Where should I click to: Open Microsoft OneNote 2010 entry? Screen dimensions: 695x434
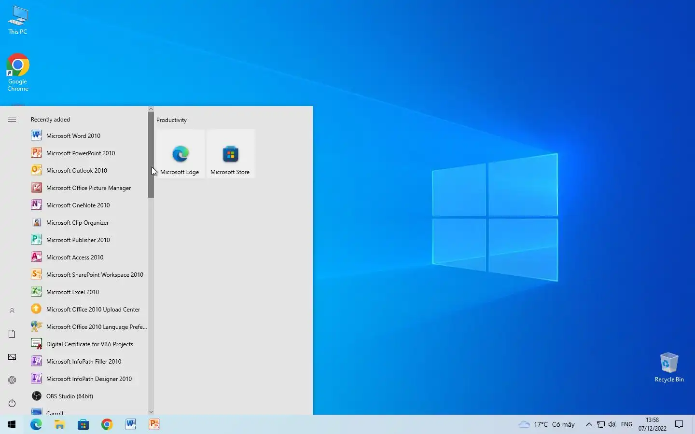[88, 205]
